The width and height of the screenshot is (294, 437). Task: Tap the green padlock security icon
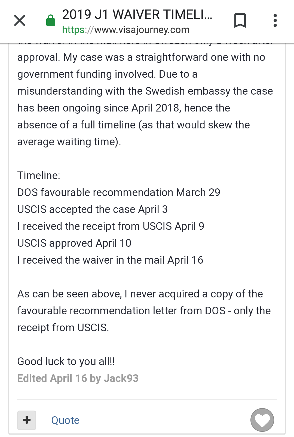(51, 20)
